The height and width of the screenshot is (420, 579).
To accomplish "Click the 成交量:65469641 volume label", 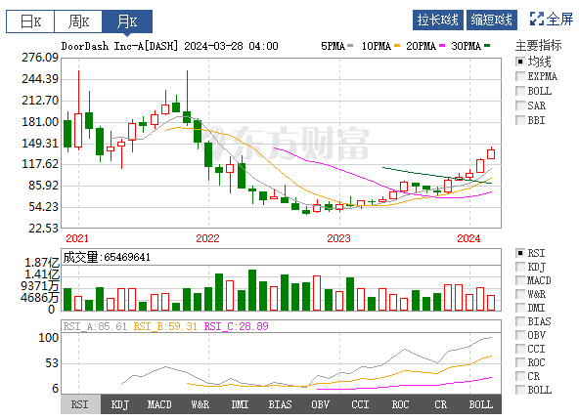I will [107, 257].
